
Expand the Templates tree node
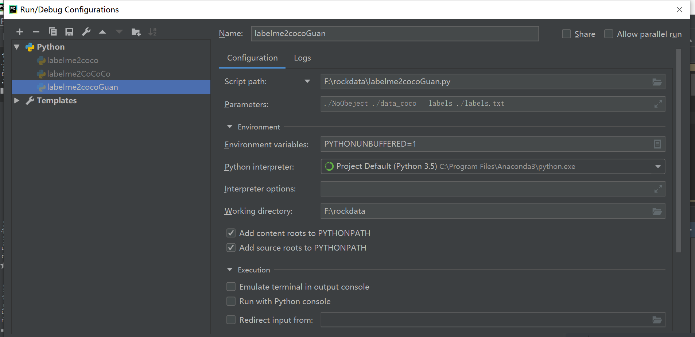pos(17,100)
